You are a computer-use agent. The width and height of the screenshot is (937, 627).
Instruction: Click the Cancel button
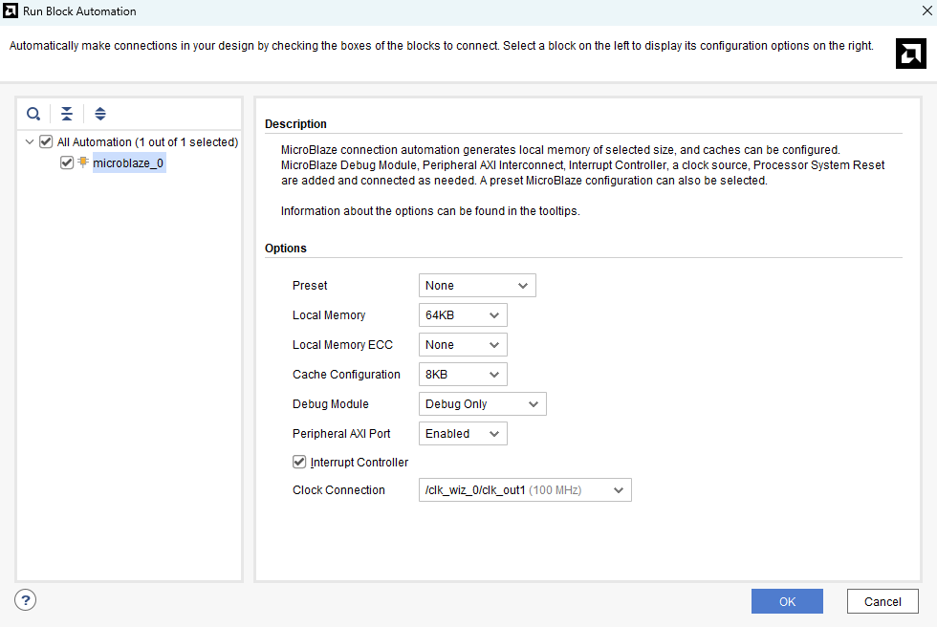click(x=882, y=601)
